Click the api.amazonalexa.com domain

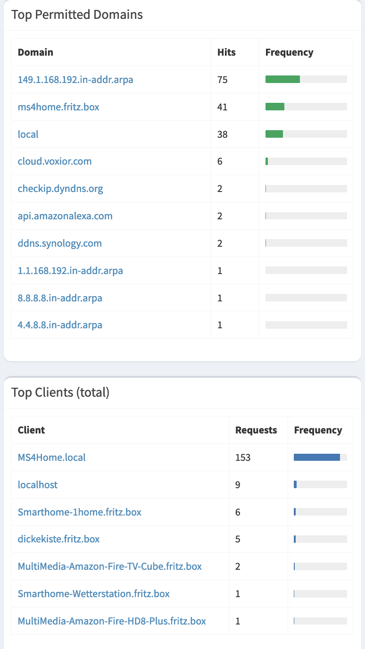click(65, 216)
